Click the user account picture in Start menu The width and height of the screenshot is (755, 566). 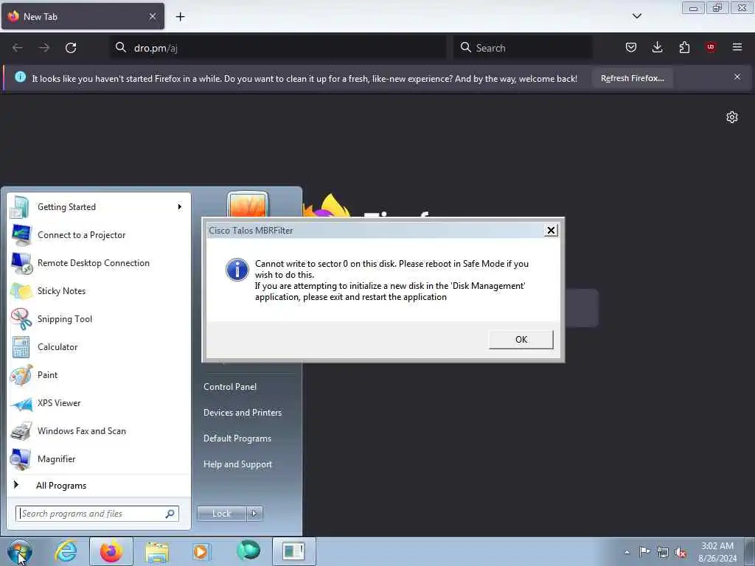coord(248,205)
